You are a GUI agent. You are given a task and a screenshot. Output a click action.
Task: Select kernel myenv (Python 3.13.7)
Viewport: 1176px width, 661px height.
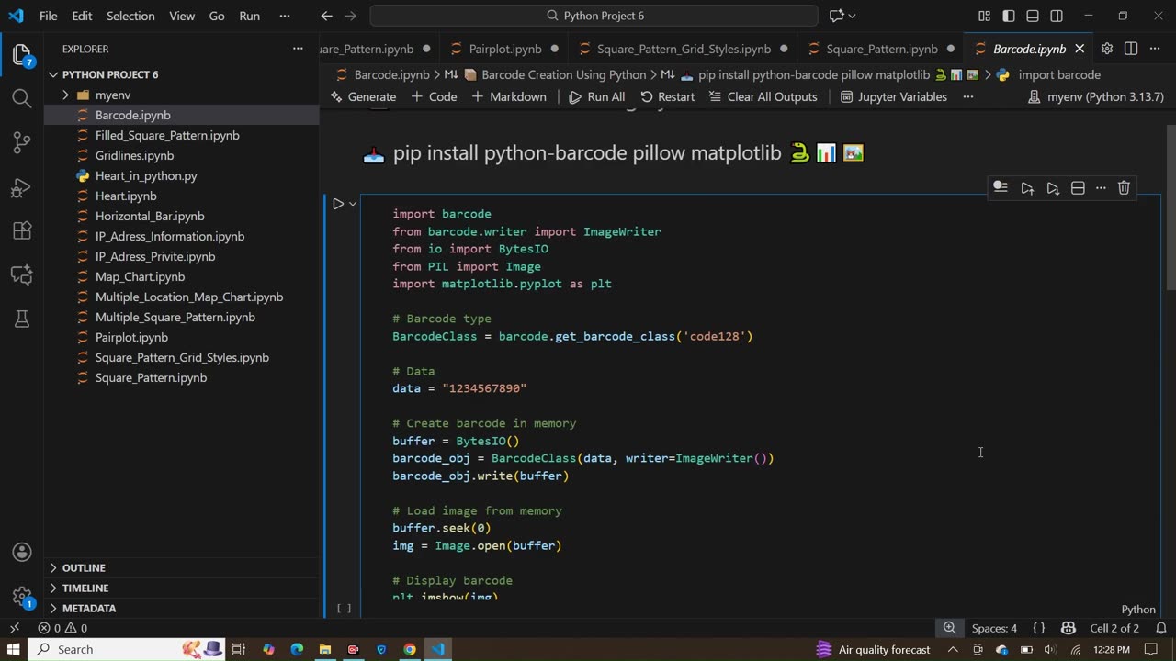1096,96
